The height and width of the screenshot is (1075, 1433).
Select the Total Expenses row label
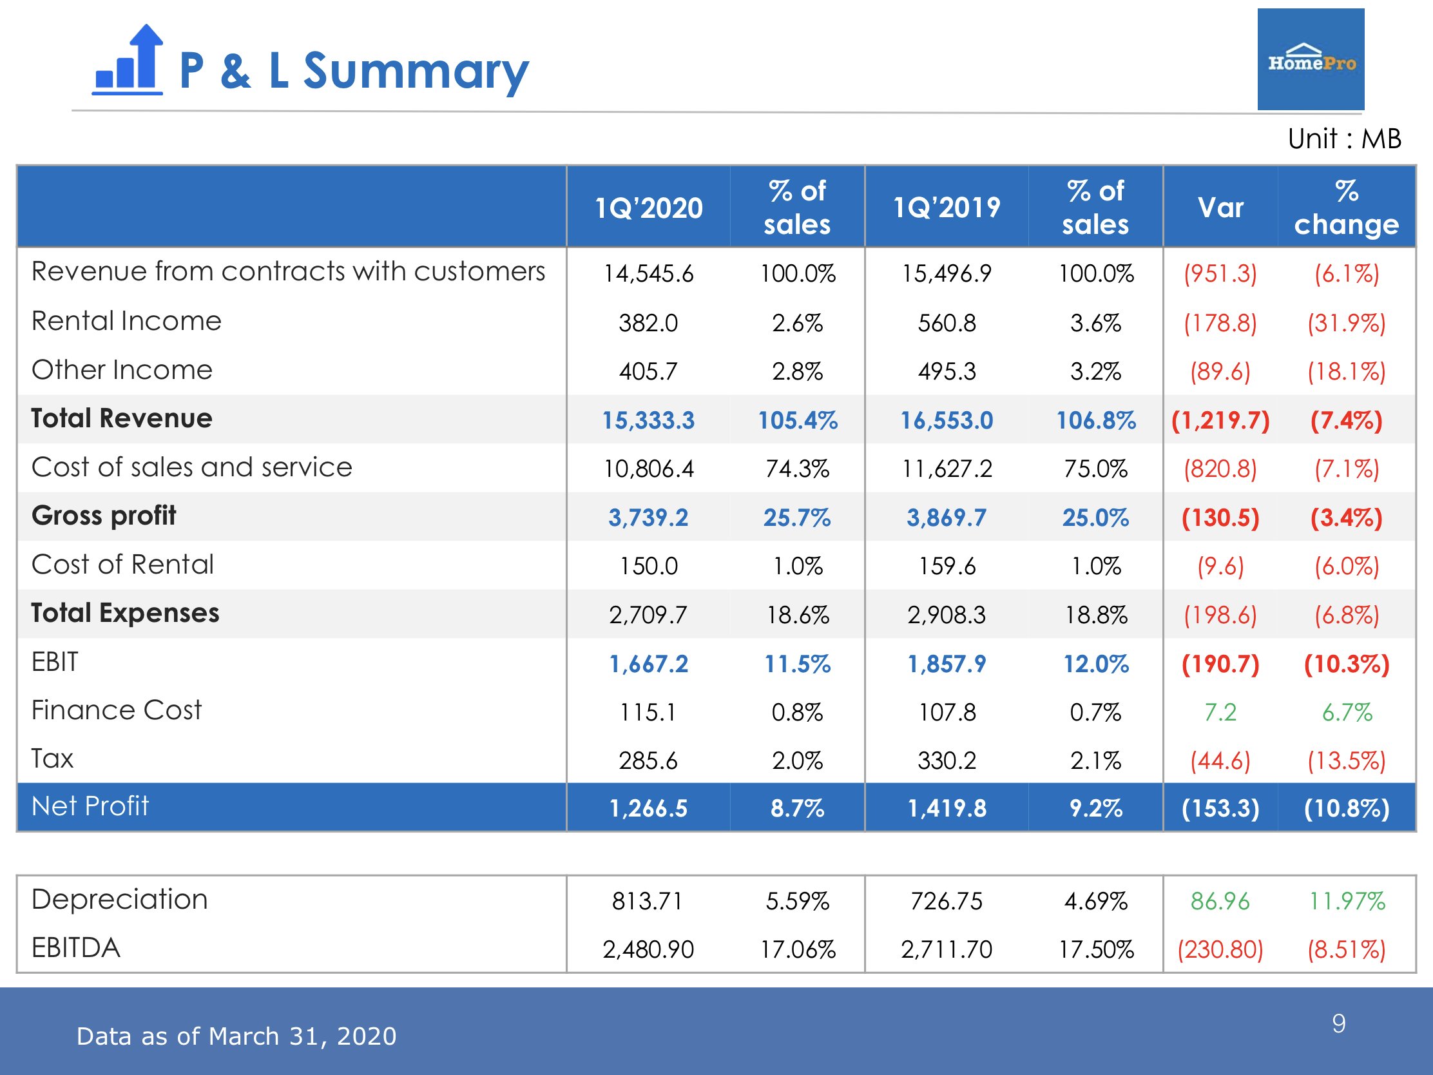125,613
